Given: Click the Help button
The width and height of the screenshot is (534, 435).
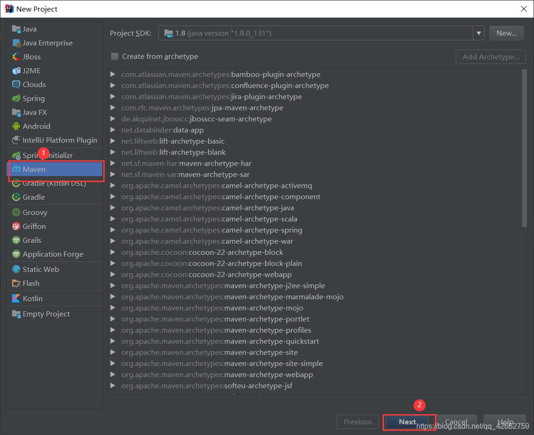Looking at the screenshot, I should click(x=505, y=422).
